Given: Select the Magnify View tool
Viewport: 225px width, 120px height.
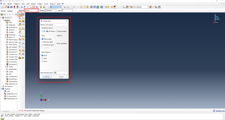Looking at the screenshot, I should [x=28, y=7].
